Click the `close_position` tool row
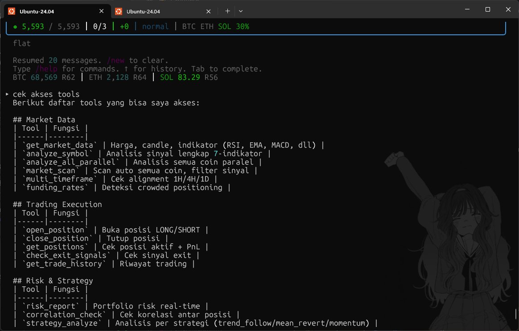The image size is (519, 331). pos(91,239)
